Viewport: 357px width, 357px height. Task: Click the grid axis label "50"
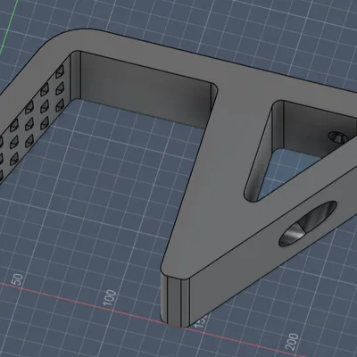tap(18, 279)
